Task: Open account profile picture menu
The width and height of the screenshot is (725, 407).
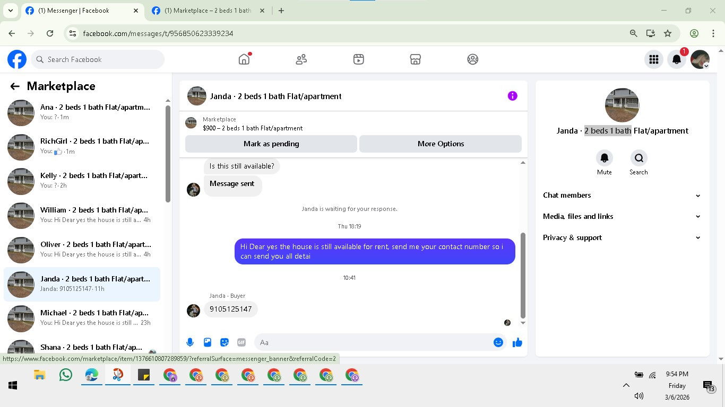Action: (x=700, y=59)
